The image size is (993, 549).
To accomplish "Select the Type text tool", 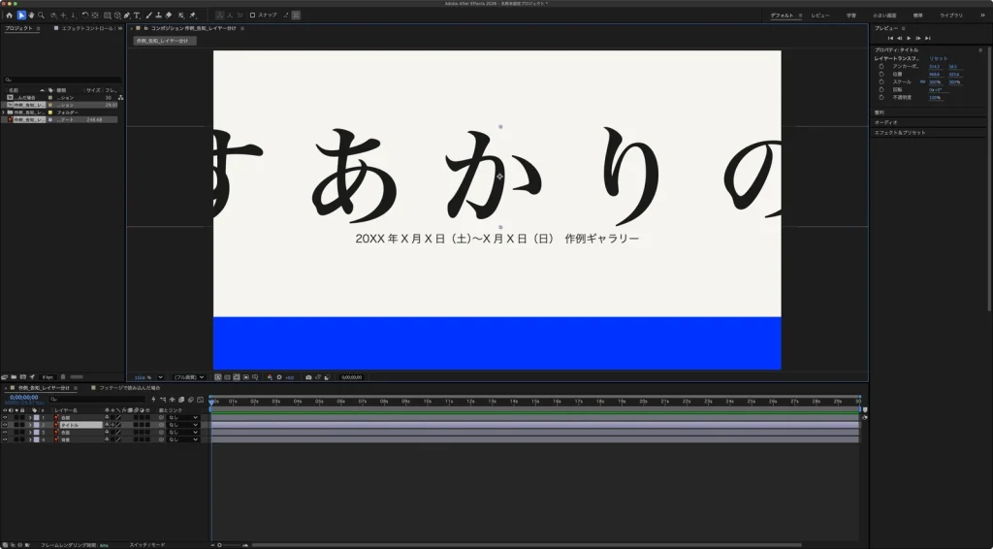I will click(136, 16).
